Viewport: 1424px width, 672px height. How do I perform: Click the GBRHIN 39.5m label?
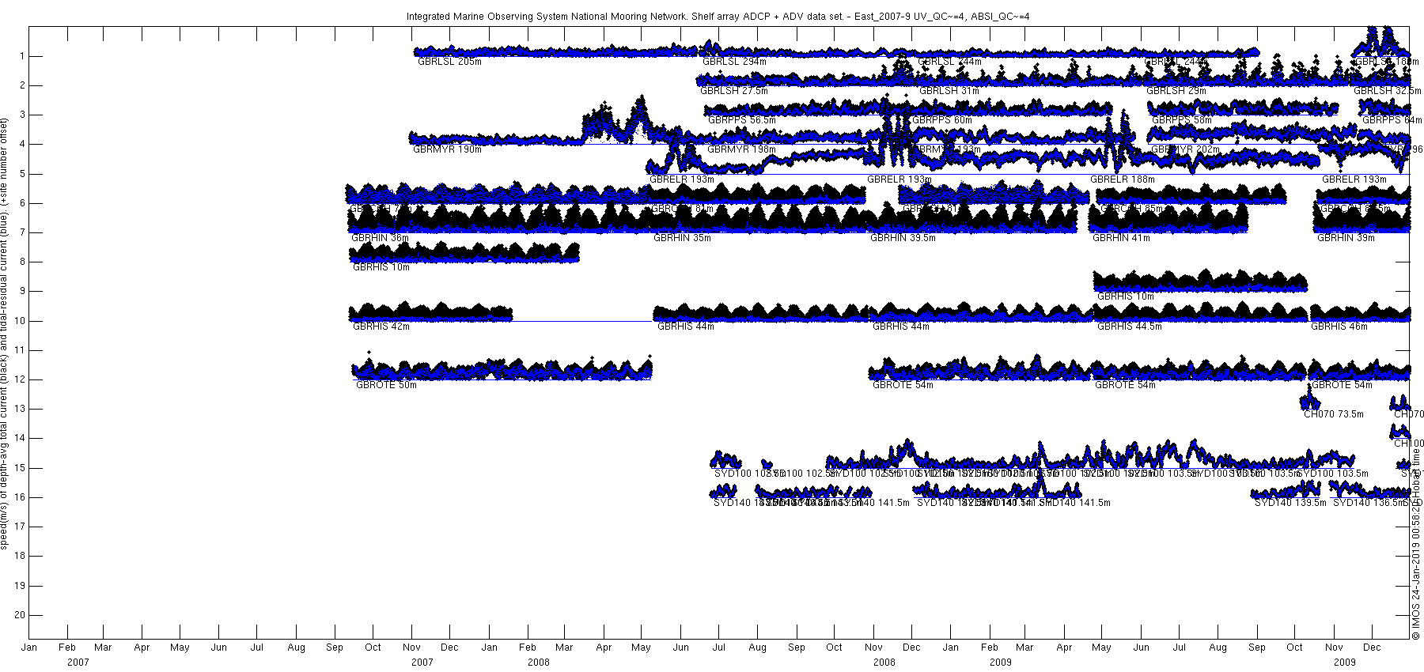903,237
